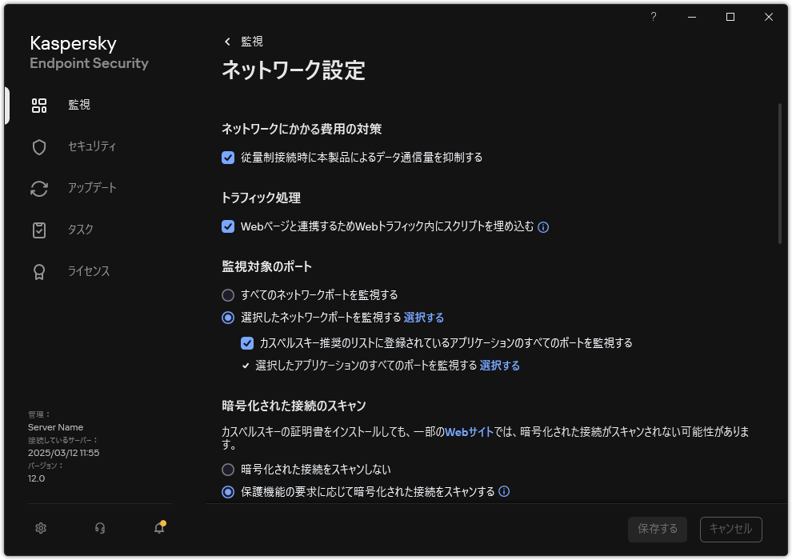Viewport: 792px width, 560px height.
Task: Click the キャンセル button
Action: pos(730,529)
